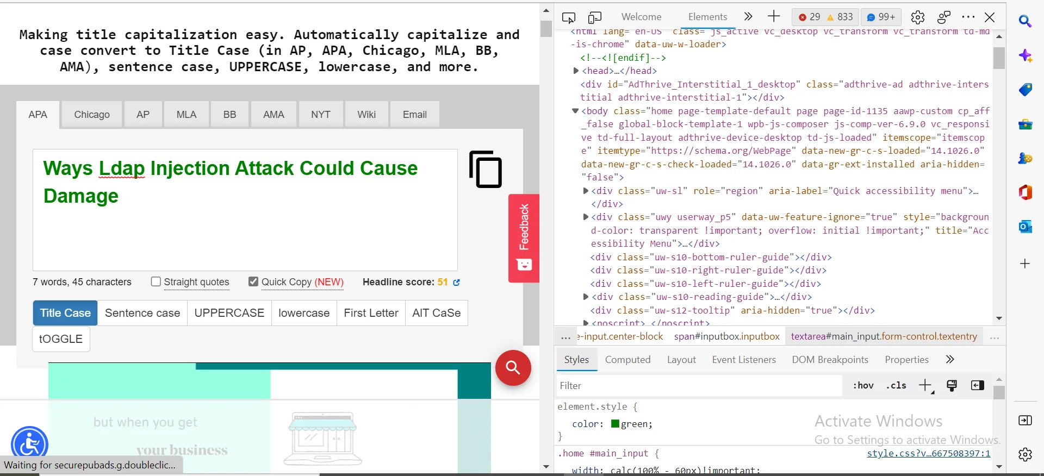1044x476 pixels.
Task: Open DevTools settings gear
Action: (918, 17)
